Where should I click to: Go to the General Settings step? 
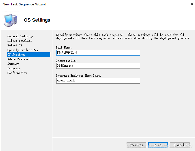click(21, 36)
